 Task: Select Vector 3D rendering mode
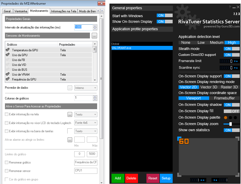[x=209, y=87]
